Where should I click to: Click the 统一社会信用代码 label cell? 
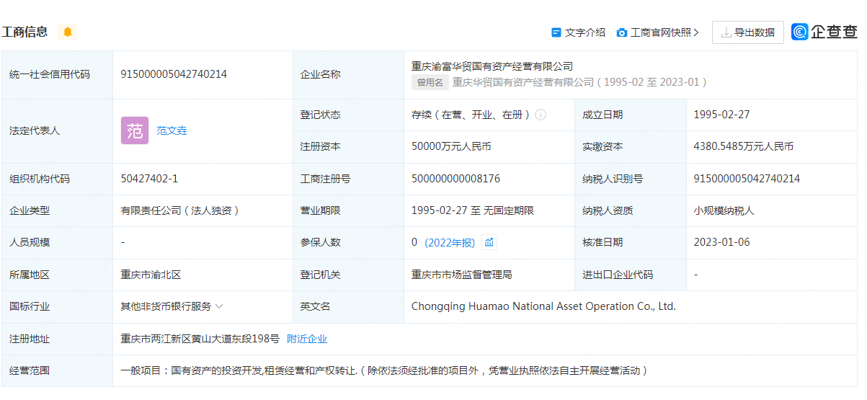pos(57,74)
